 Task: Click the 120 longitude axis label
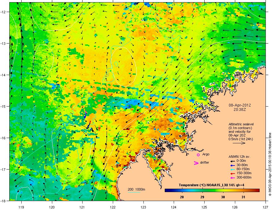tap(52, 207)
